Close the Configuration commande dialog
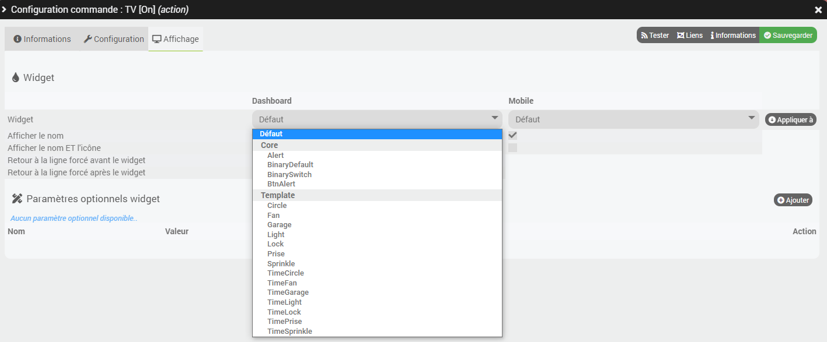The width and height of the screenshot is (827, 342). [x=819, y=9]
